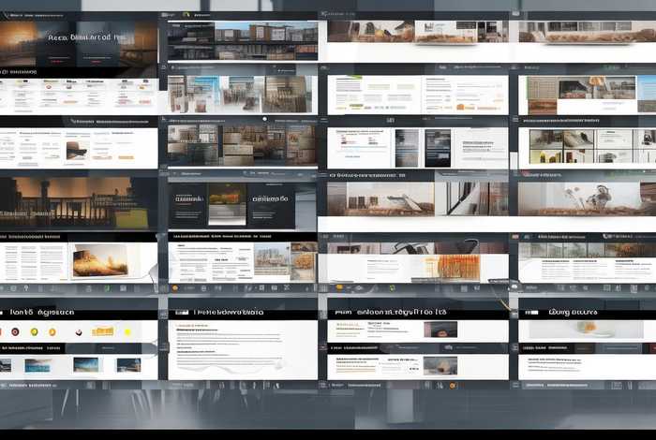Select the dark and white round icon
The image size is (656, 440).
[x=78, y=332]
